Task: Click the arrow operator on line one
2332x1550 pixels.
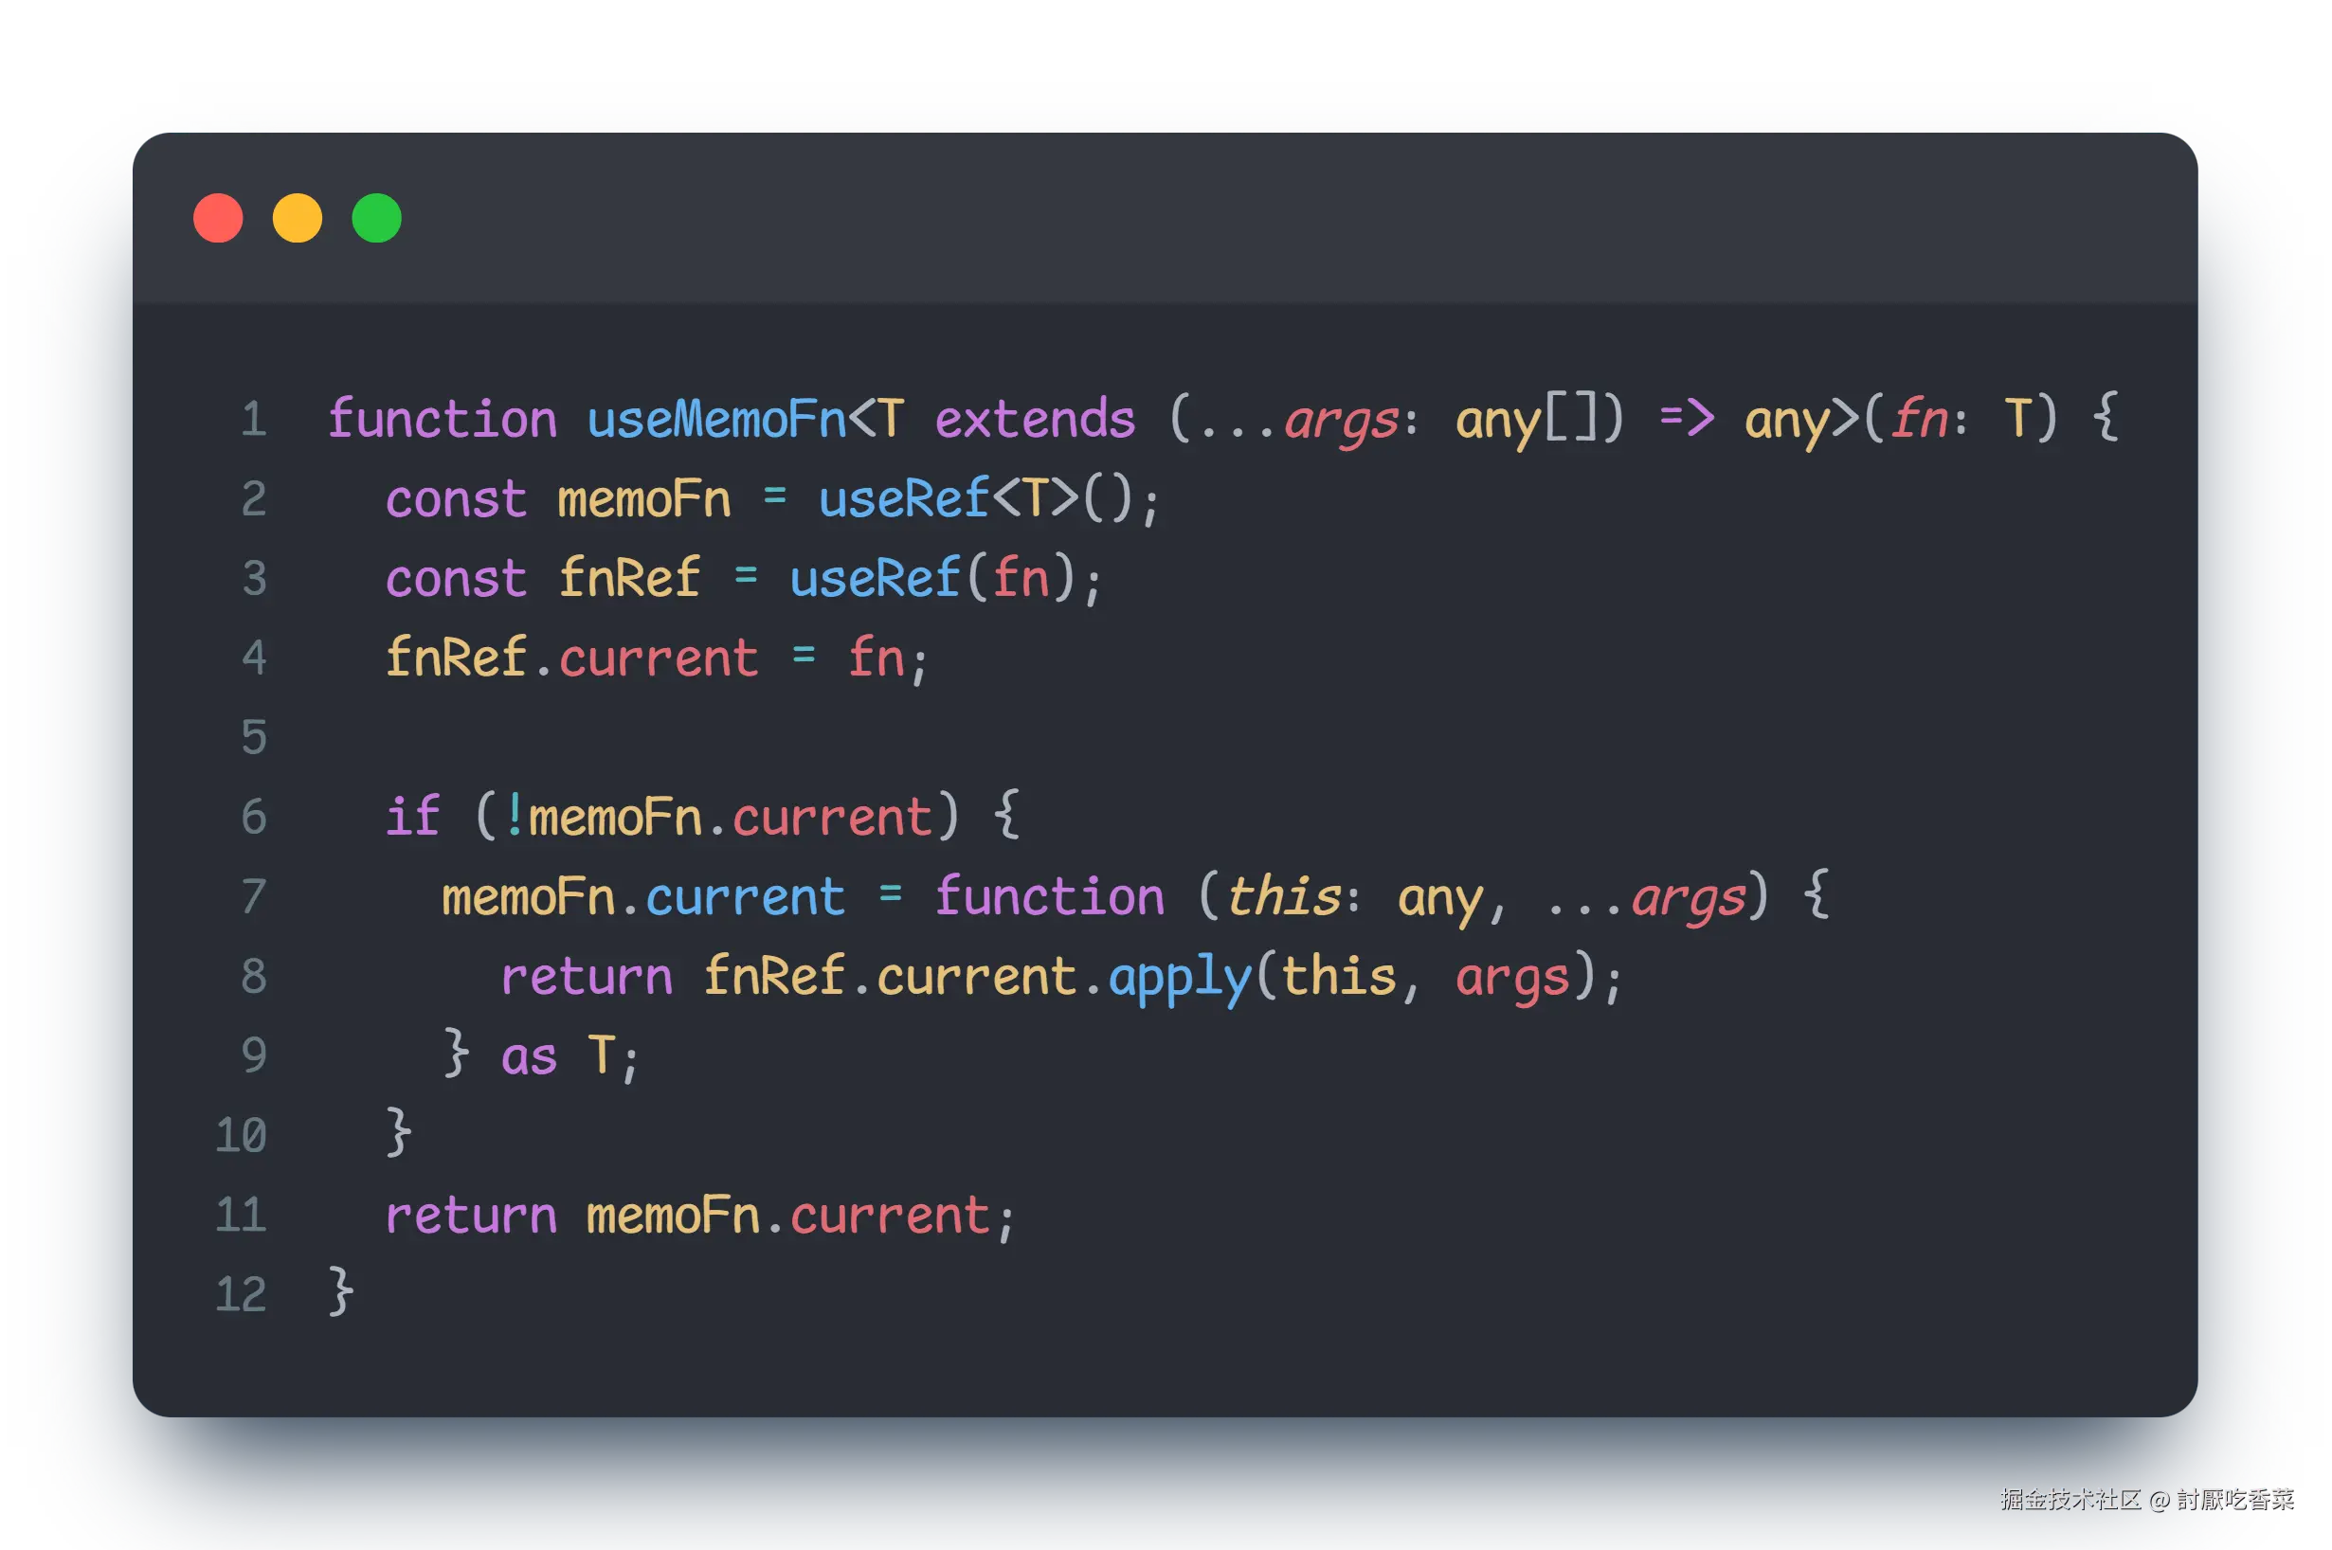Action: click(1686, 419)
